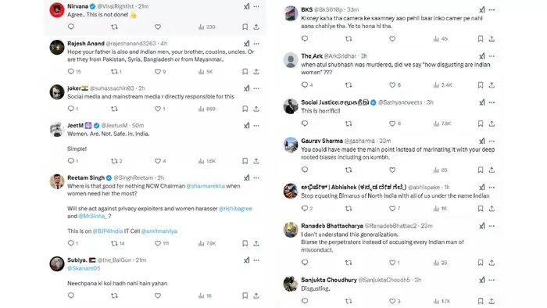Open more options on Rajesh Anand's tweet
Screen dimensions: 547x308
[x=256, y=44]
